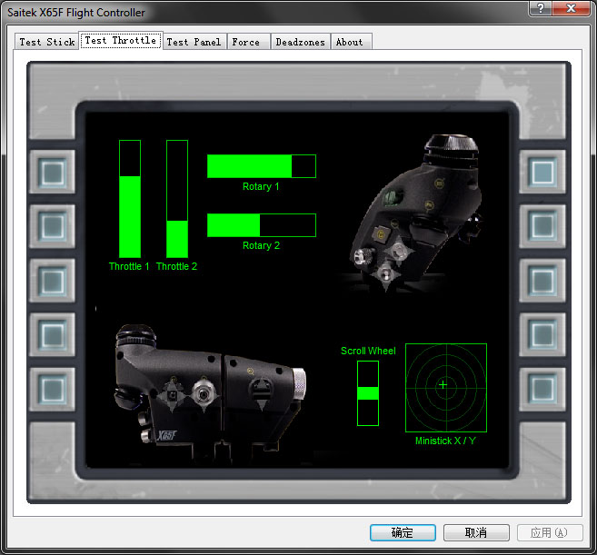Click the silver hat switch on side-view throttle
Screen dimensions: 597x555
[204, 395]
